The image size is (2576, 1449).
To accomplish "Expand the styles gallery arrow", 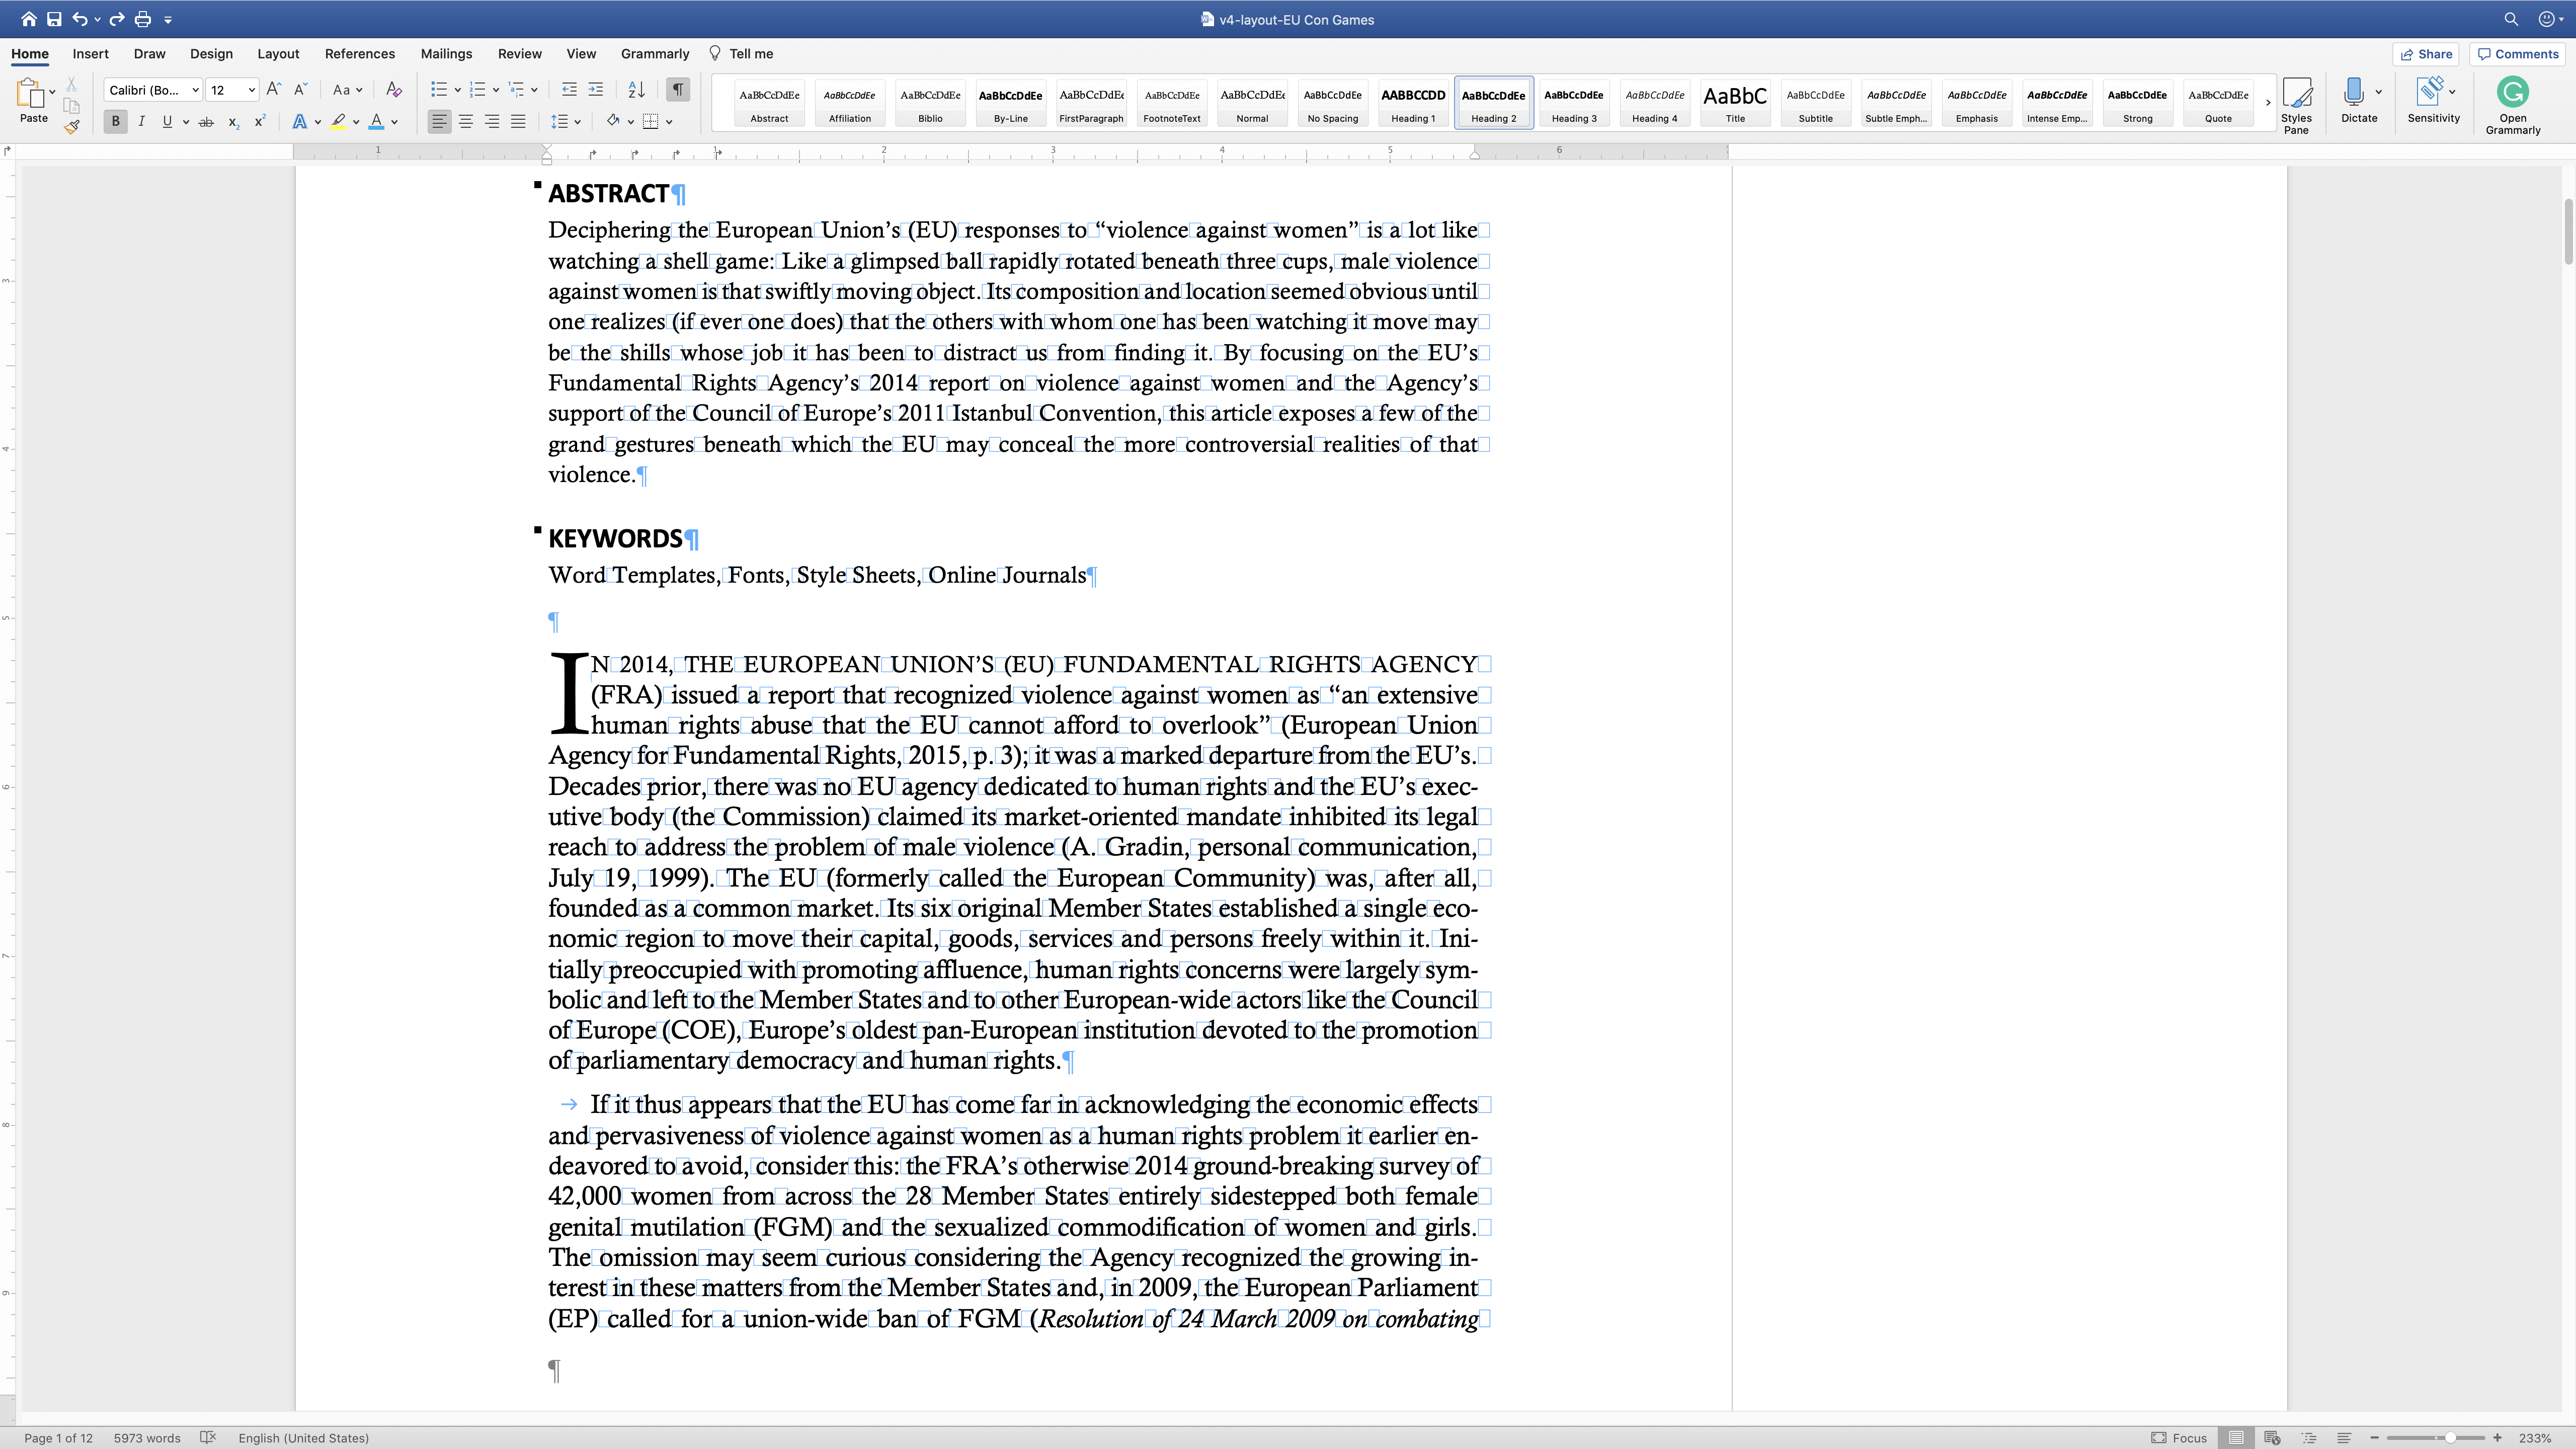I will 2268,103.
